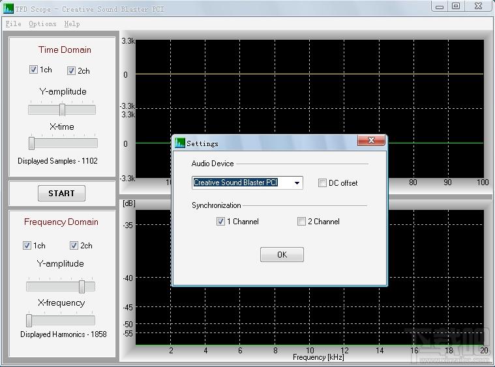Select Creative Sound Blaster PCI field

[x=247, y=183]
